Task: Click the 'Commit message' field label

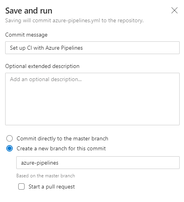Action: [x=26, y=35]
